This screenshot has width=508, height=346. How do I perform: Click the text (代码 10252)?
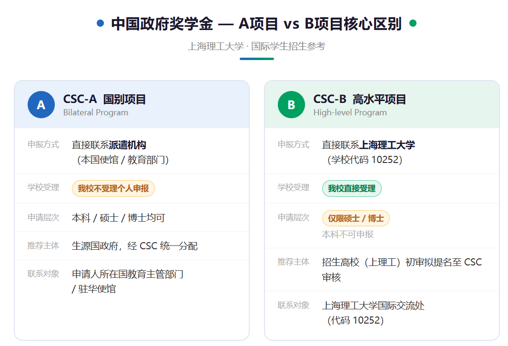pyautogui.click(x=356, y=320)
